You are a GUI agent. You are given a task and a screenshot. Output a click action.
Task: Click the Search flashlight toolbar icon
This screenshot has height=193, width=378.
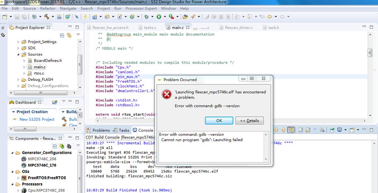point(192,17)
